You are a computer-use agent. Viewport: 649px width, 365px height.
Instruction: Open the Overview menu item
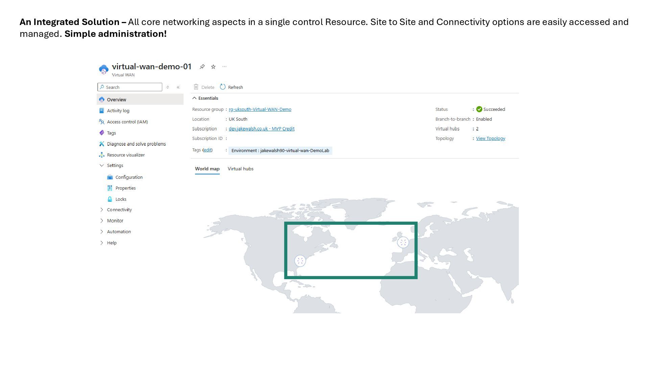(x=140, y=99)
